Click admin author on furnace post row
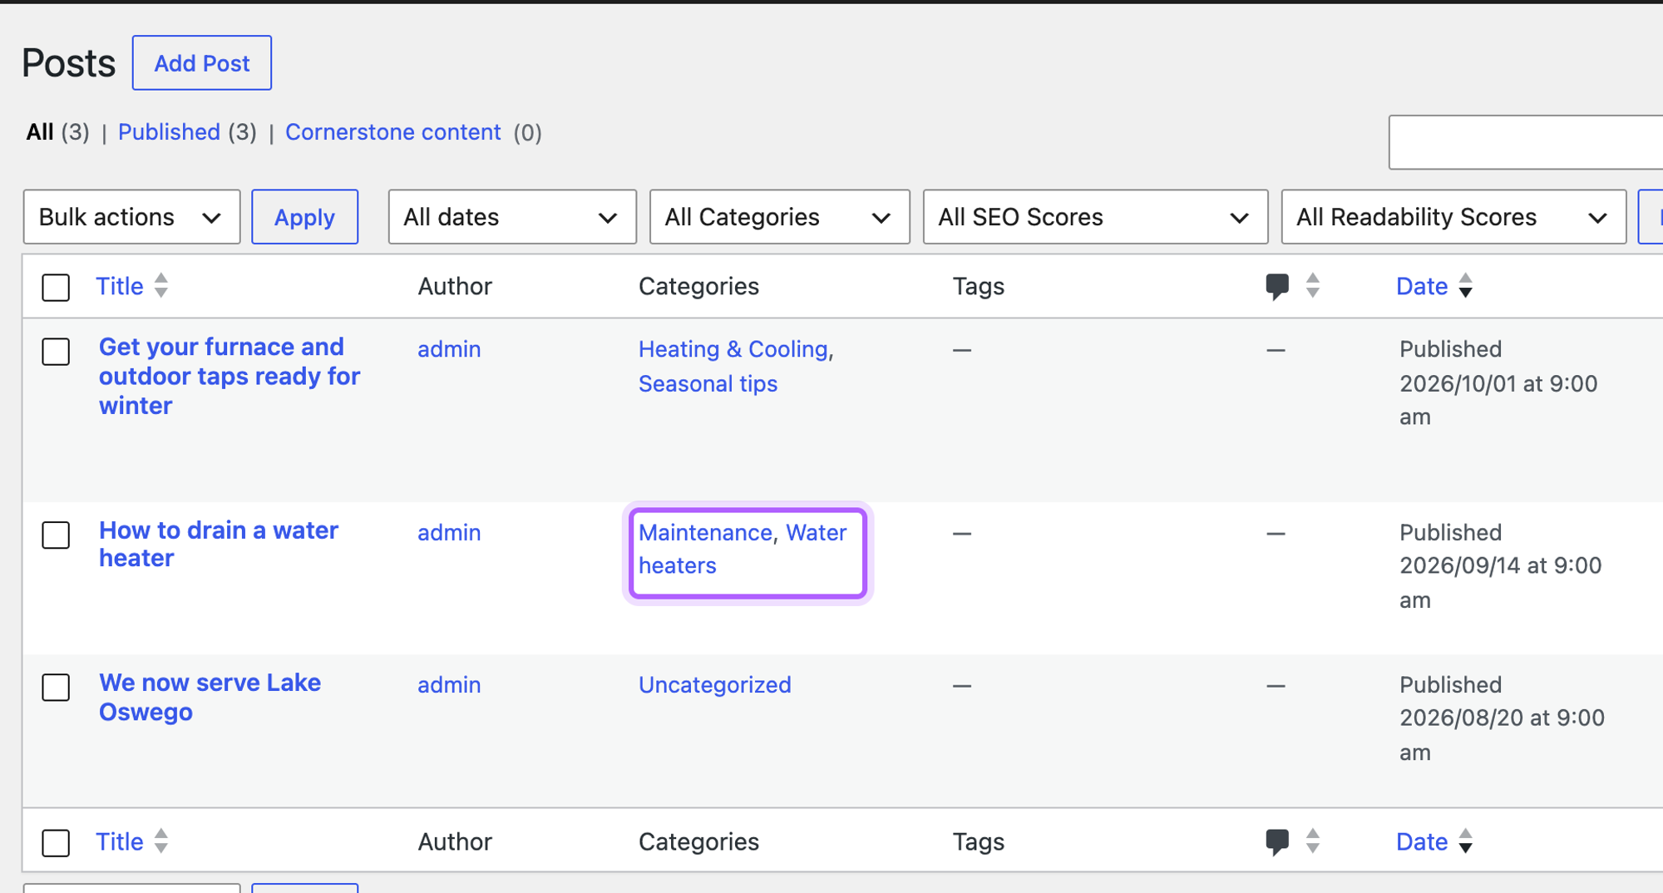 coord(449,349)
